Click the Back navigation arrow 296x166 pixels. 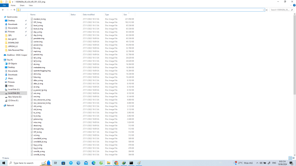[x=2, y=10]
